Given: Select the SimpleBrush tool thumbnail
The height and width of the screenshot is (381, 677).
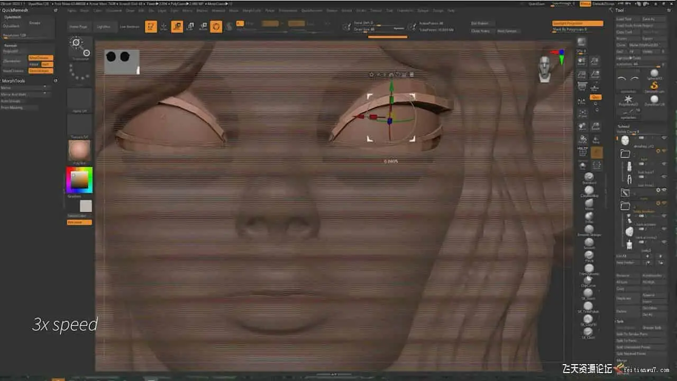Looking at the screenshot, I should (x=654, y=86).
